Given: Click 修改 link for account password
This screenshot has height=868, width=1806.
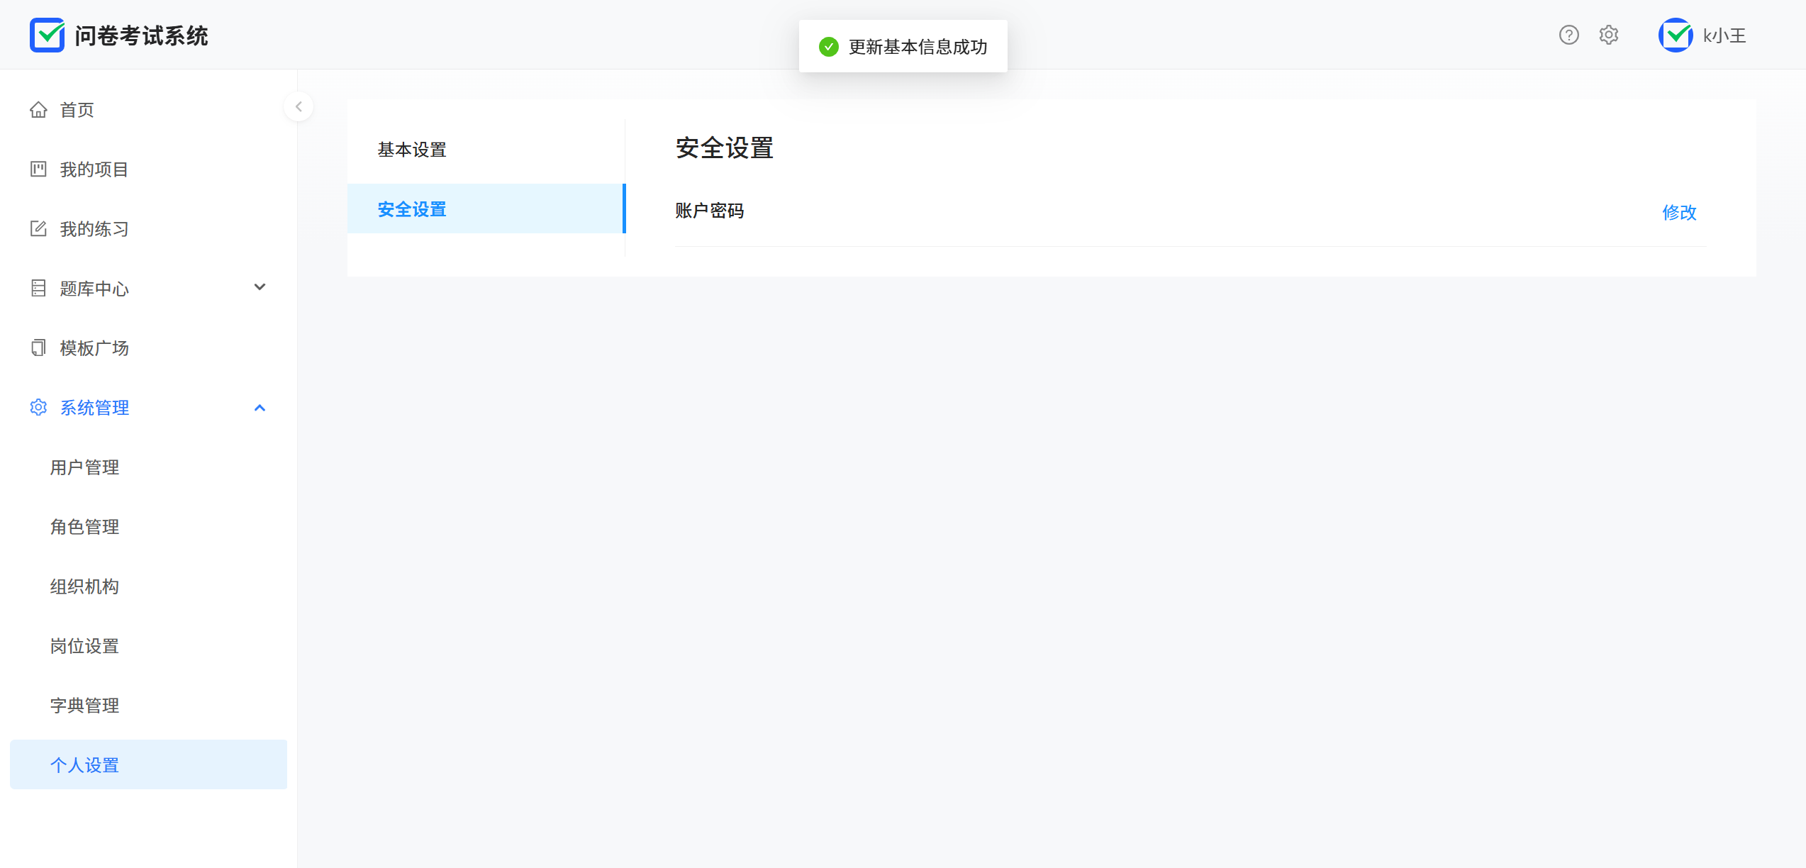Looking at the screenshot, I should point(1678,212).
